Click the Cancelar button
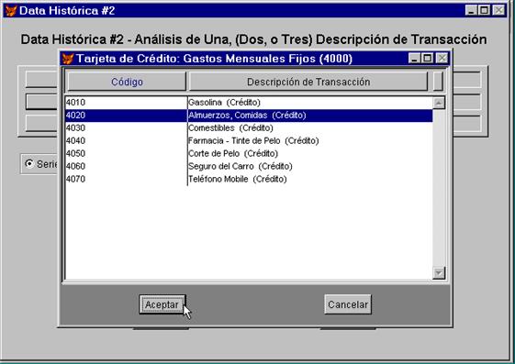Screen dimensions: 515x364 pyautogui.click(x=348, y=304)
